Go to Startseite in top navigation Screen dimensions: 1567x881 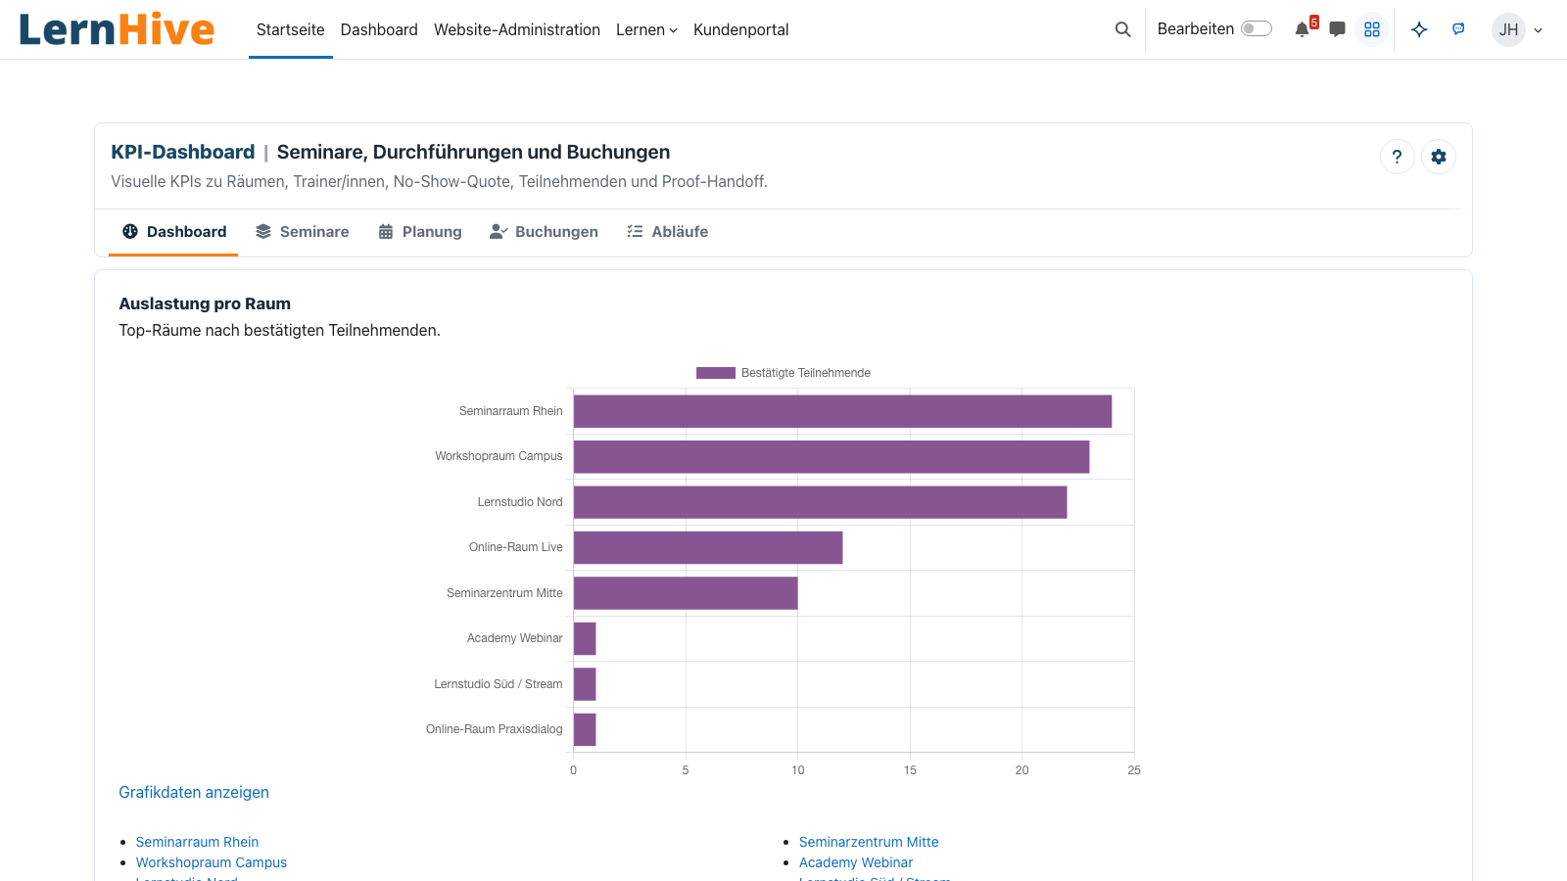click(290, 29)
